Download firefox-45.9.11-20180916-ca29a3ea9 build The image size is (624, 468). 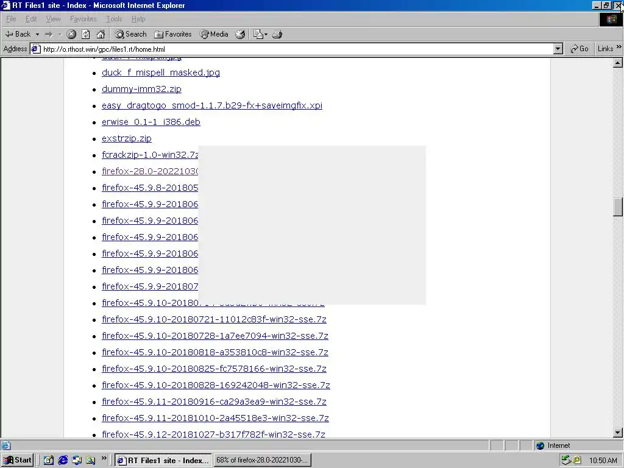[214, 402]
